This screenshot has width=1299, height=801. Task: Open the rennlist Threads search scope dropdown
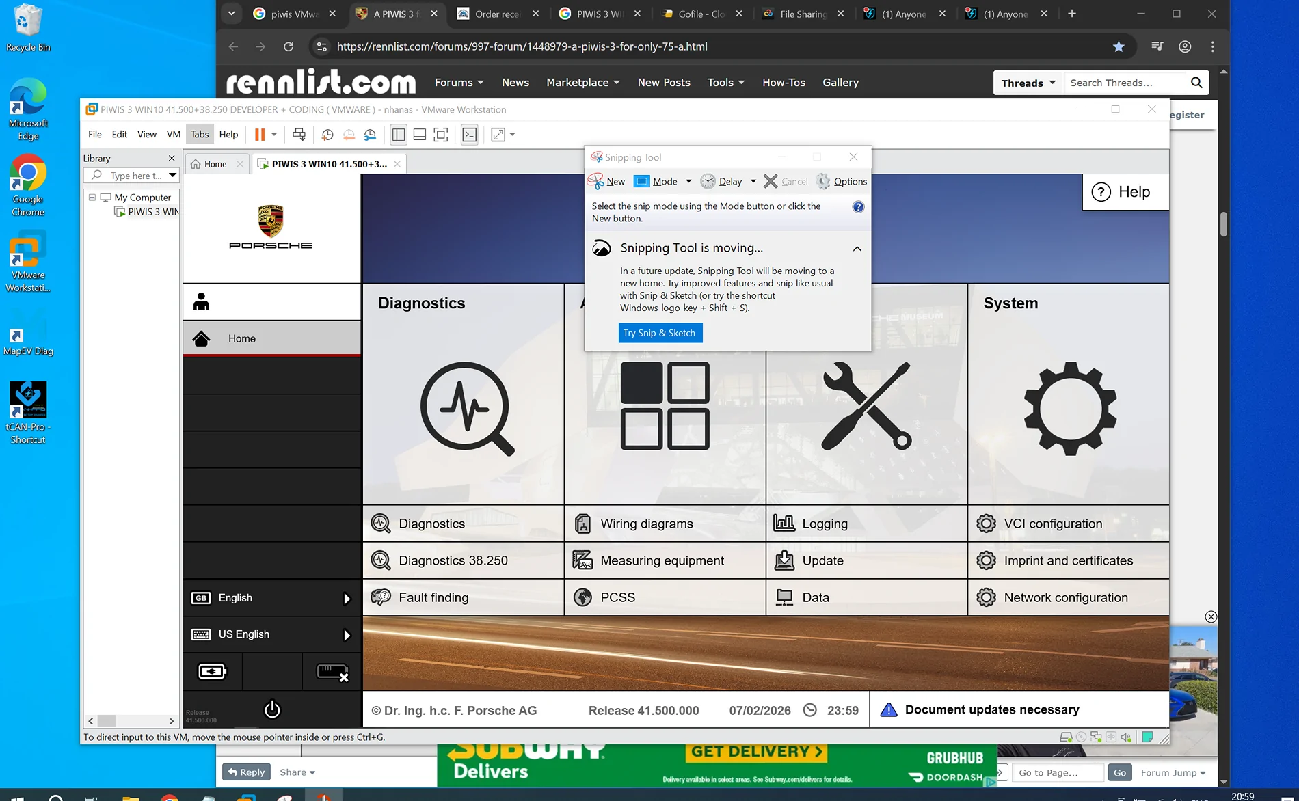(1028, 83)
